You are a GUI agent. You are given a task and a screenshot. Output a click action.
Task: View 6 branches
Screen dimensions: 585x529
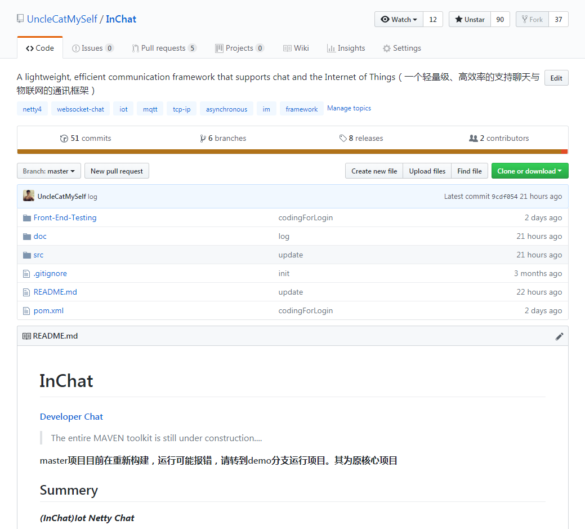tap(223, 139)
